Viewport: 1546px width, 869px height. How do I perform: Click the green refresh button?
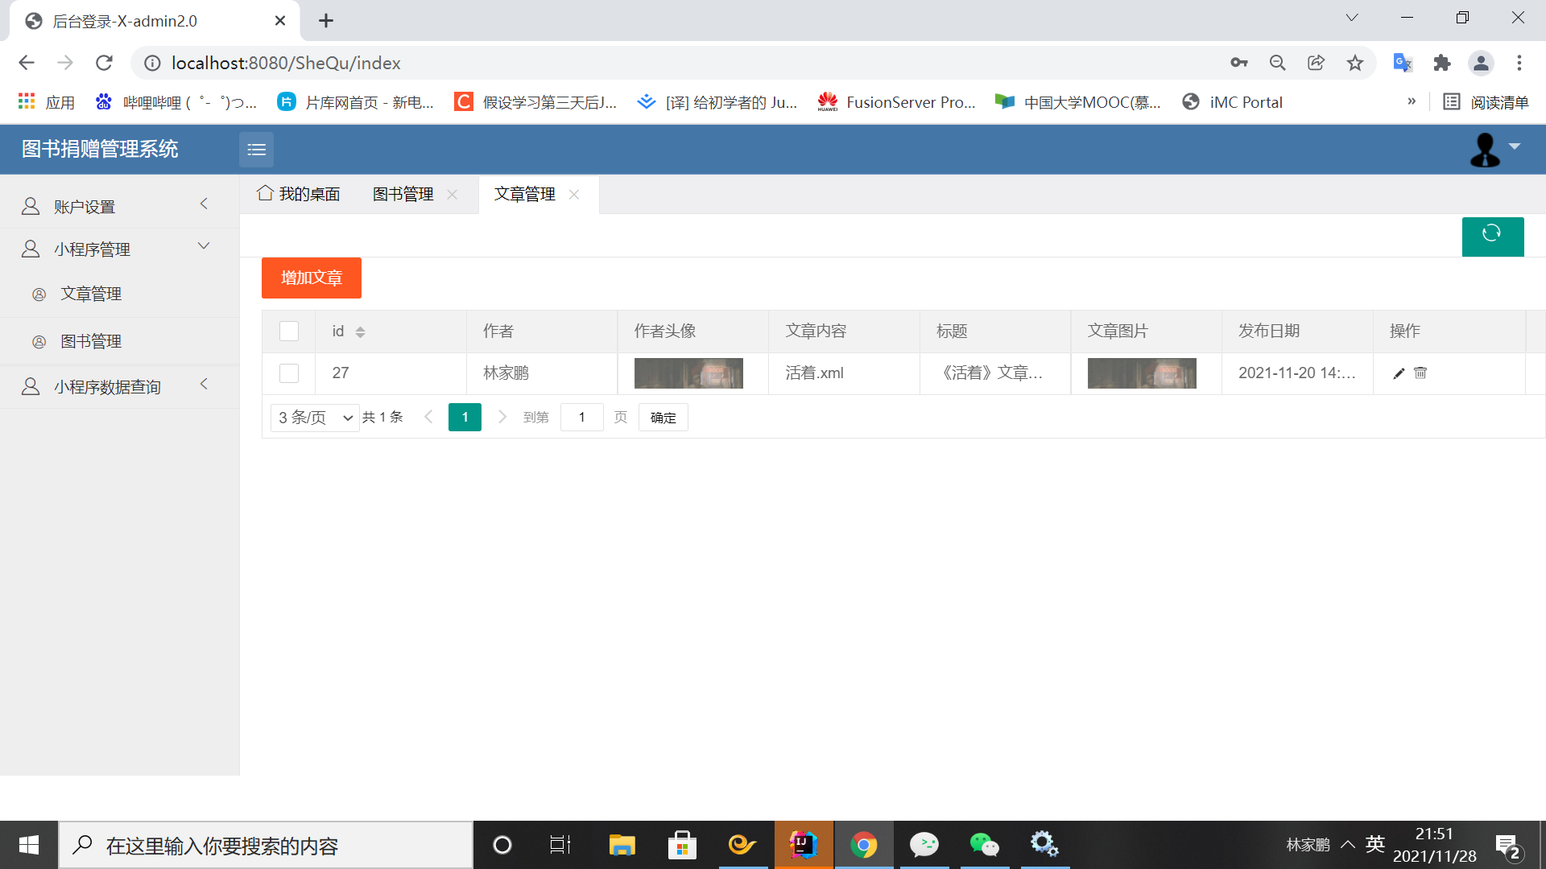[x=1492, y=236]
